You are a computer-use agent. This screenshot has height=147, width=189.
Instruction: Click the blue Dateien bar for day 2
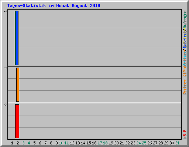point(17,38)
